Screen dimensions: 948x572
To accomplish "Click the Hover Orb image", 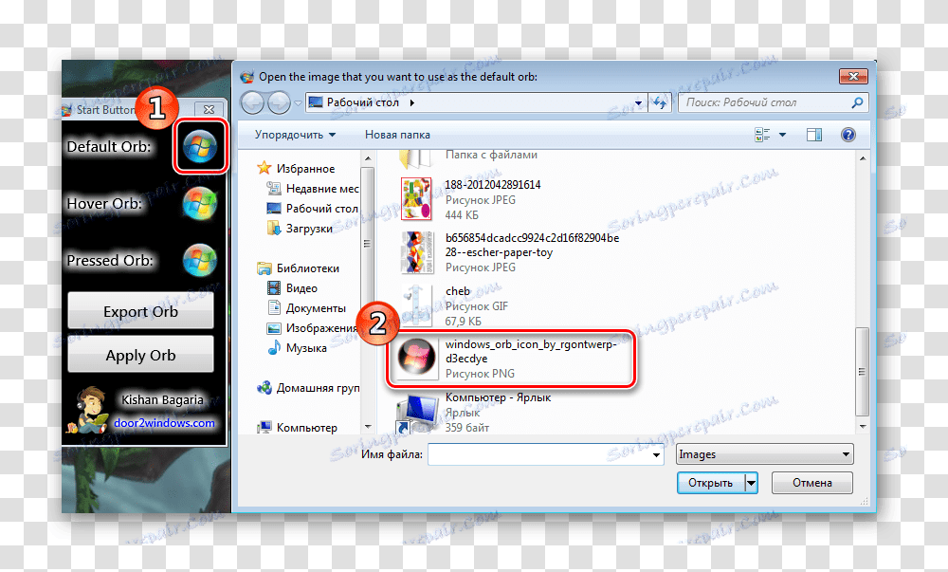I will [x=200, y=204].
